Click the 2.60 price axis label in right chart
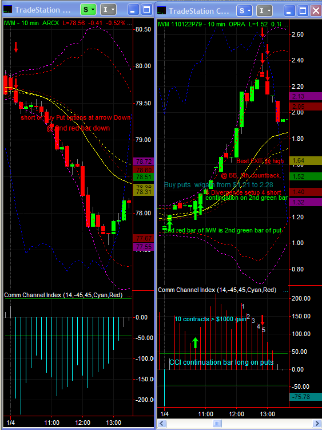The height and width of the screenshot is (430, 322). (297, 34)
